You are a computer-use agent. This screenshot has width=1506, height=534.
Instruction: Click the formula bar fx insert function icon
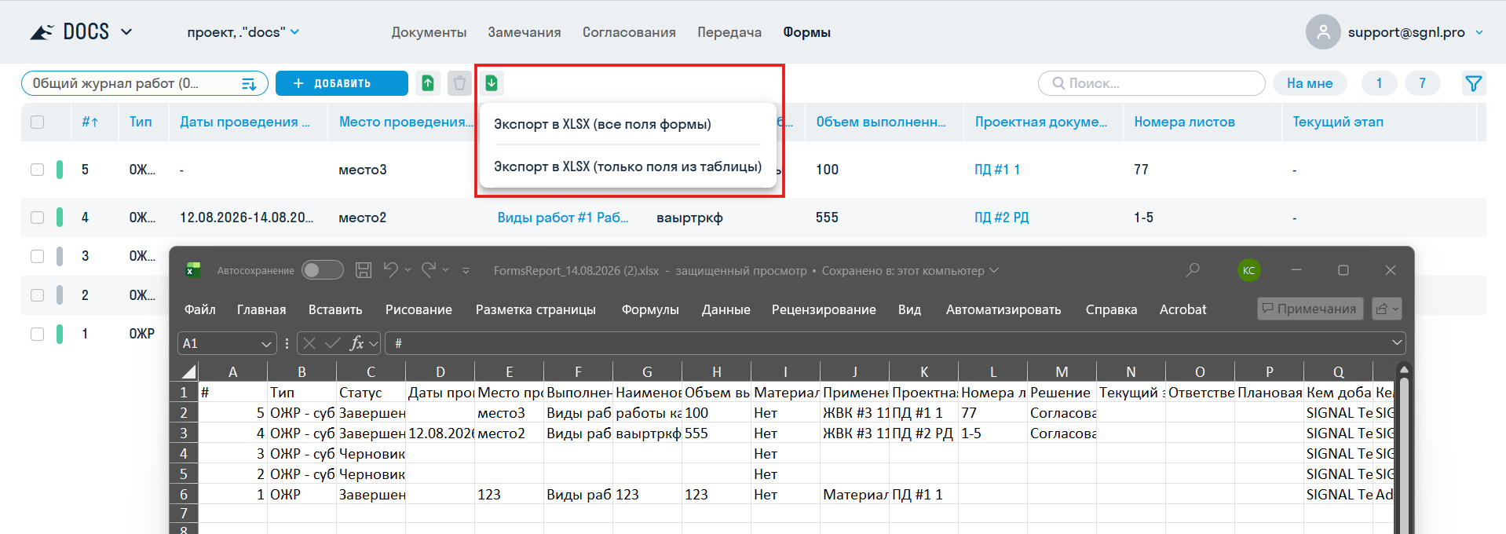357,343
